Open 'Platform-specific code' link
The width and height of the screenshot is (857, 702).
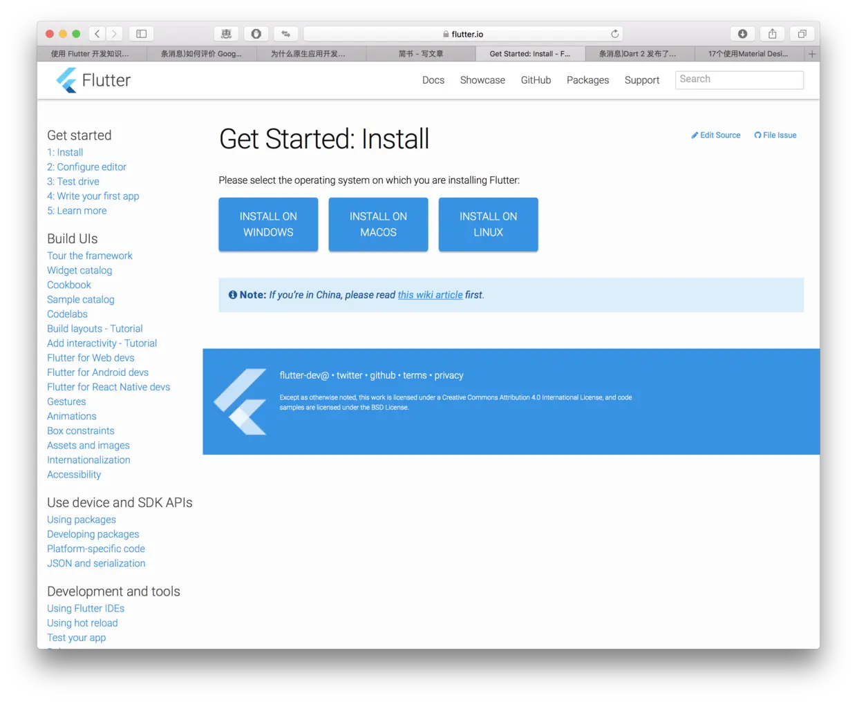pyautogui.click(x=96, y=549)
